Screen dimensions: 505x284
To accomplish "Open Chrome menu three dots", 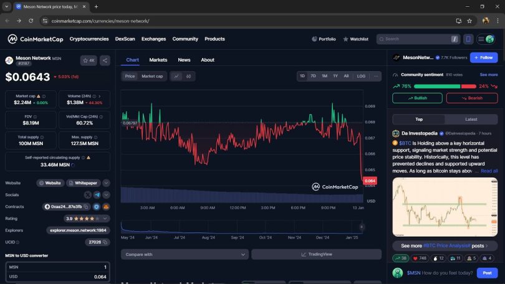I will (498, 21).
